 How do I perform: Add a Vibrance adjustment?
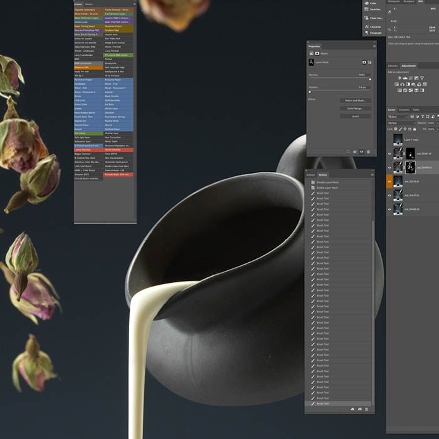tap(422, 78)
